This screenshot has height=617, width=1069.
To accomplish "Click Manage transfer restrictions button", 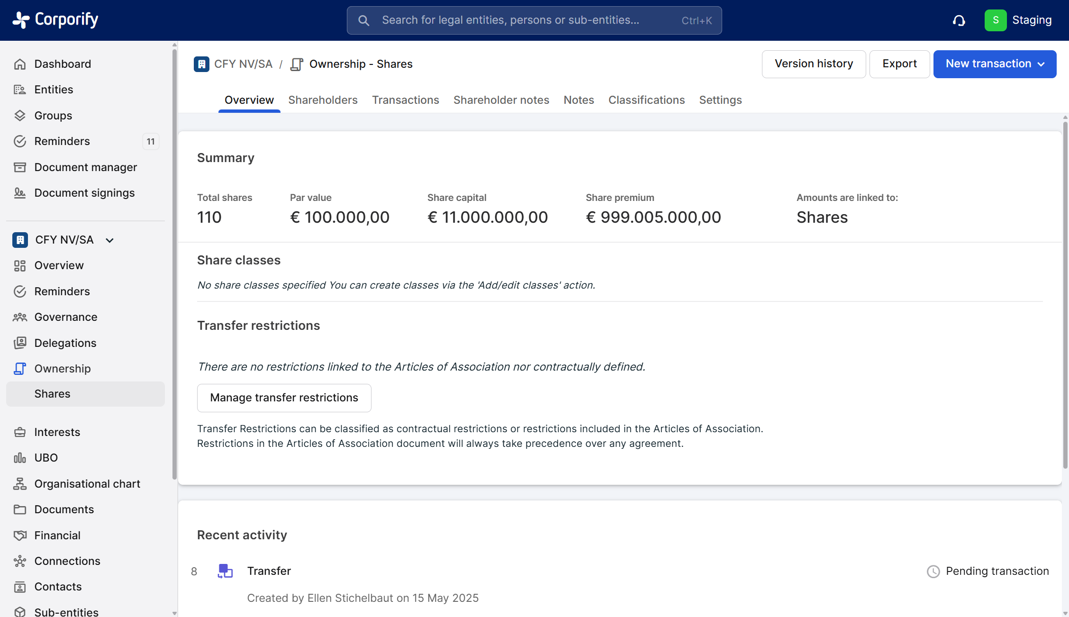I will (x=284, y=398).
